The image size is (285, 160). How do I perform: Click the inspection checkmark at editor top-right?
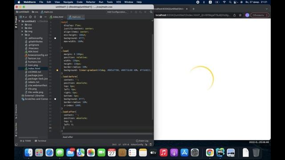(152, 21)
